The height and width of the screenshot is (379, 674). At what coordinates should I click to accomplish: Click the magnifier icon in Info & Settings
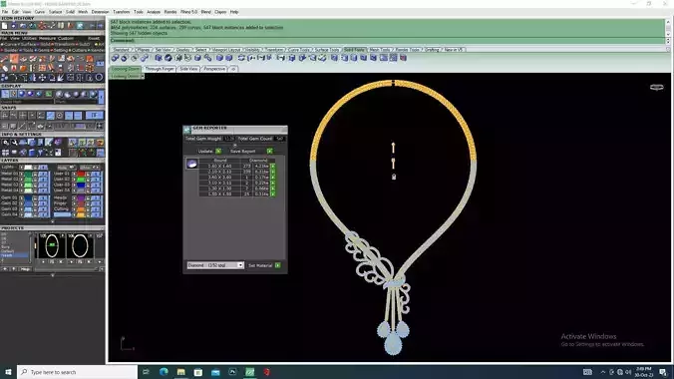(x=6, y=143)
